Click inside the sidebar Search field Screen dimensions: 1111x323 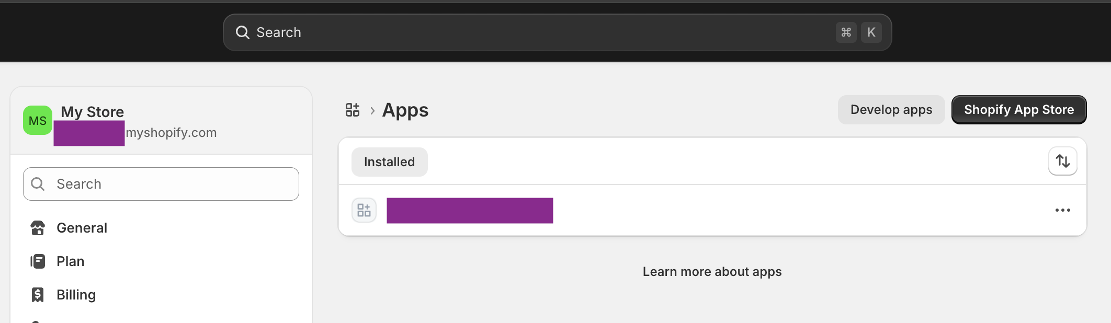(x=160, y=183)
